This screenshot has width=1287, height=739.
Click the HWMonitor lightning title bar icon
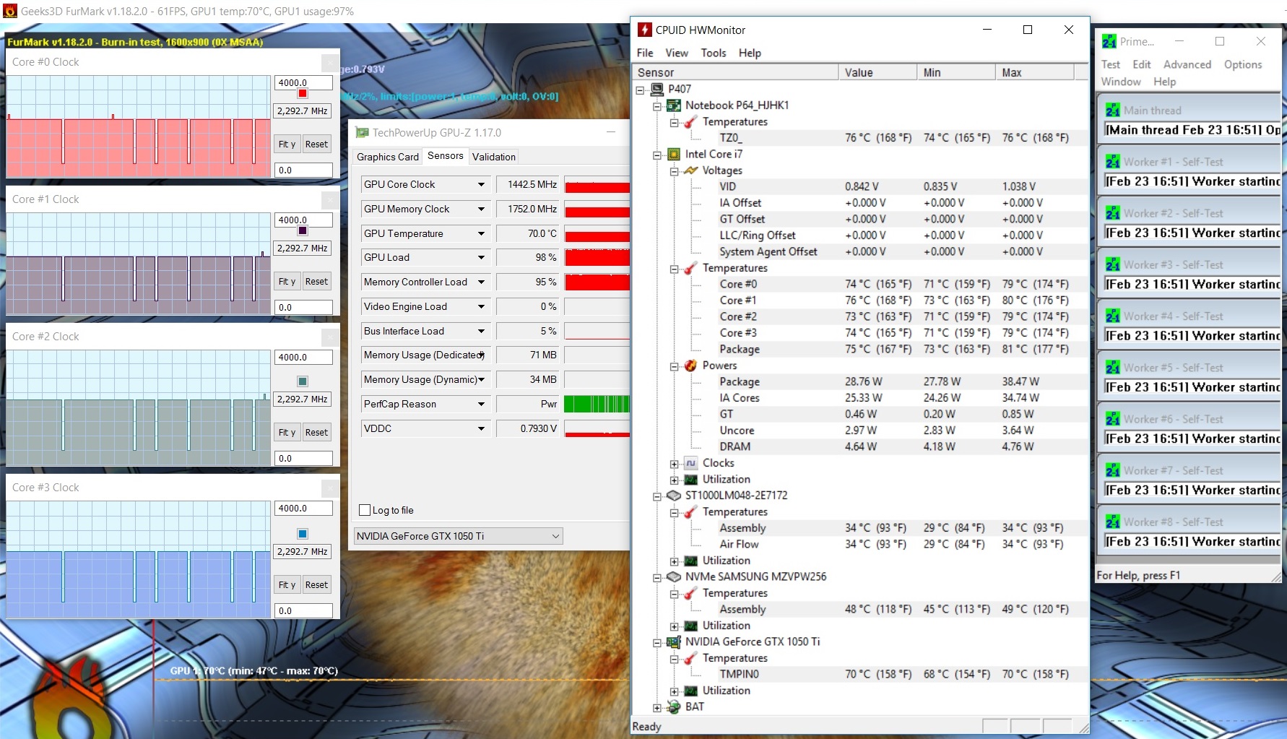point(644,30)
